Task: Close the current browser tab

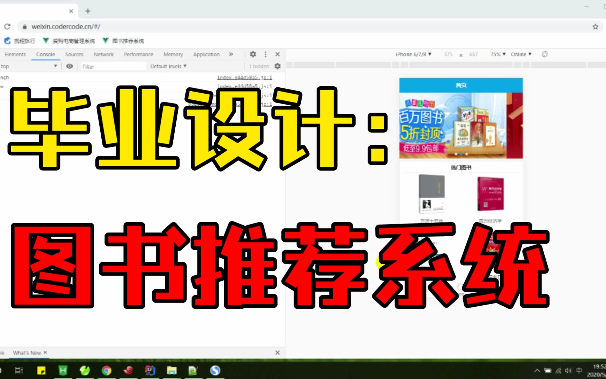Action: (71, 11)
